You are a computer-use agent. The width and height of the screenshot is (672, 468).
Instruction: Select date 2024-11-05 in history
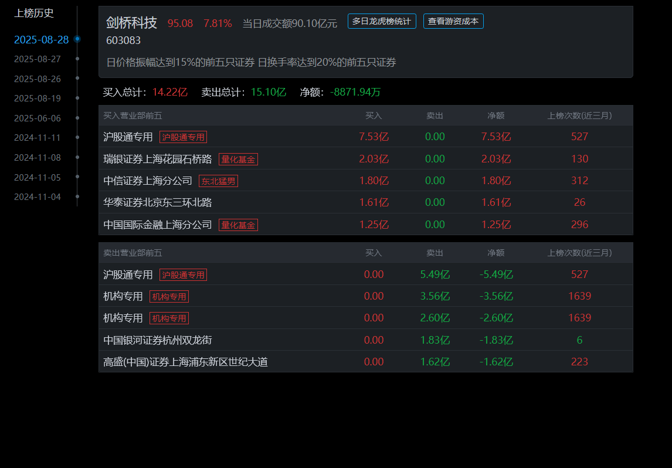(38, 177)
